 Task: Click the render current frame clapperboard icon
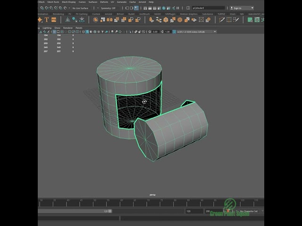click(x=150, y=8)
